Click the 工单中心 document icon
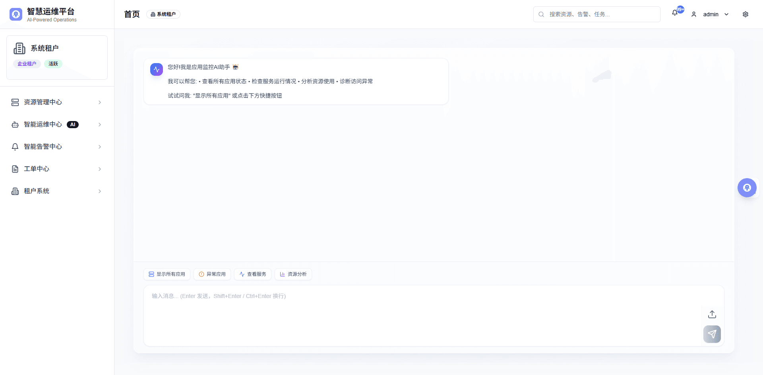Viewport: 763px width, 375px height. click(15, 169)
